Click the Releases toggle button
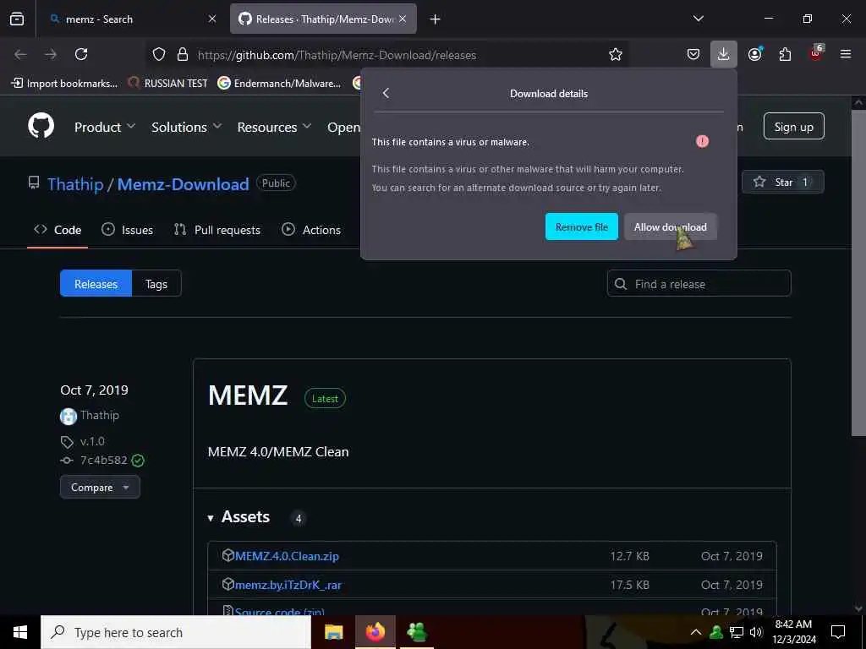 click(x=96, y=284)
